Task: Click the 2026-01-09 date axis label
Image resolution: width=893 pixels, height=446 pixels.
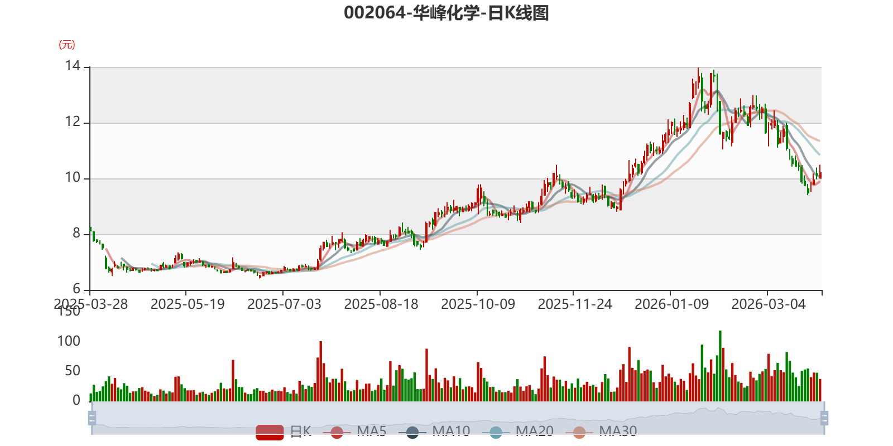Action: click(x=671, y=304)
